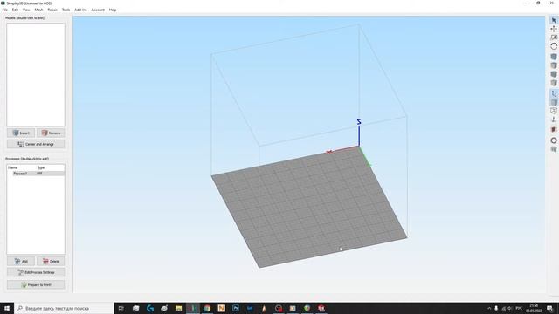This screenshot has width=559, height=314.
Task: Open the Tools menu
Action: (66, 10)
